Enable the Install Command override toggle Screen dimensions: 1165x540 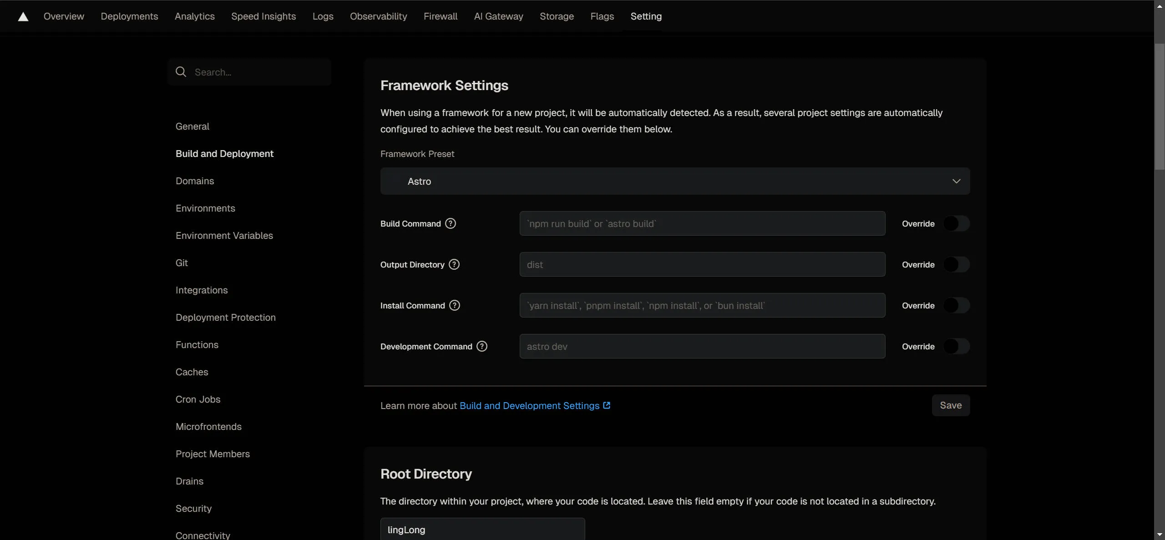(x=956, y=305)
